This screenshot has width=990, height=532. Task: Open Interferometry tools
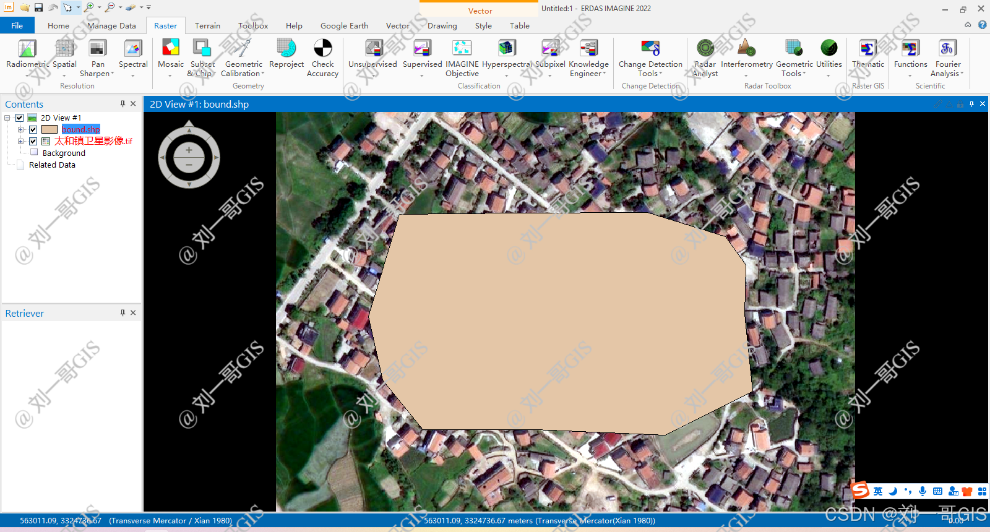(x=747, y=54)
